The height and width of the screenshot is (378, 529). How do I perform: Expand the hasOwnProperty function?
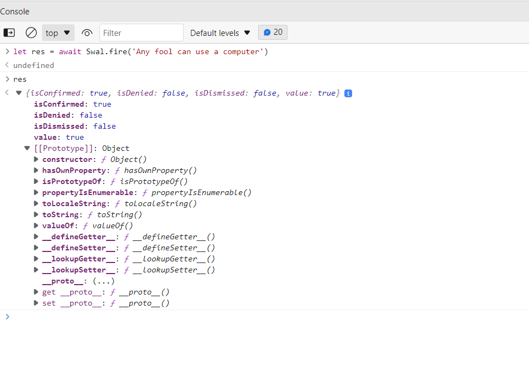pyautogui.click(x=35, y=170)
